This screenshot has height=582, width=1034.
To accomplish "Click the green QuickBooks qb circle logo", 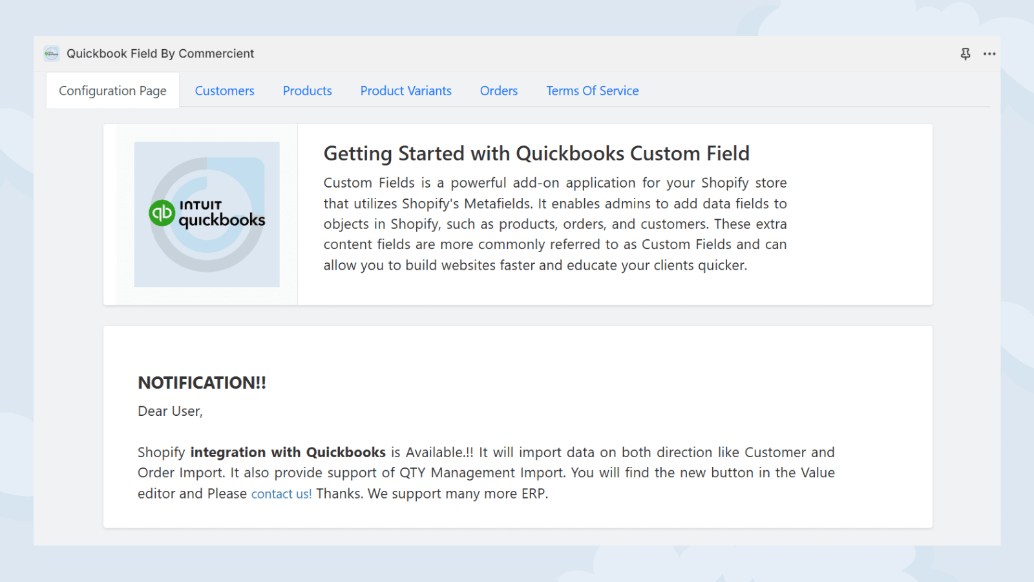I will [162, 213].
